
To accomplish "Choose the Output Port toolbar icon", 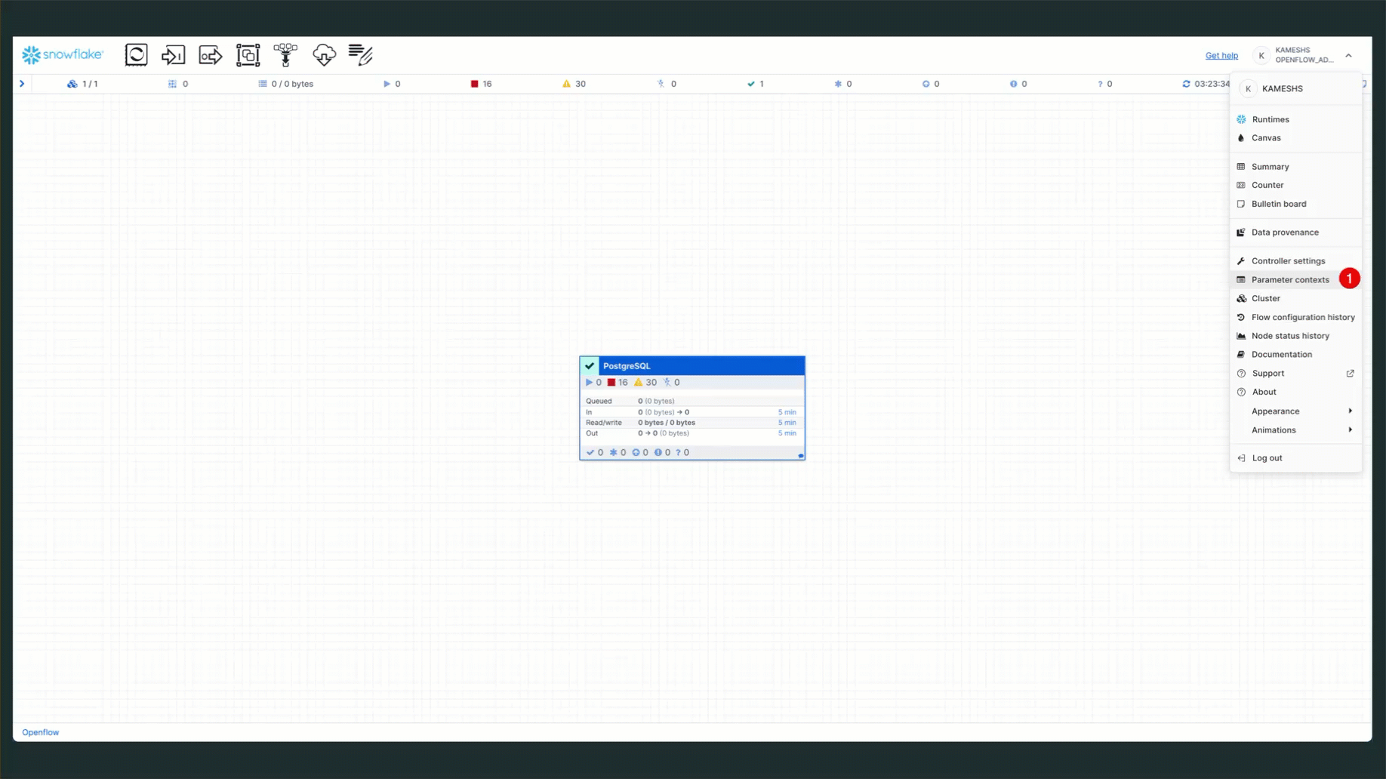I will pyautogui.click(x=211, y=55).
